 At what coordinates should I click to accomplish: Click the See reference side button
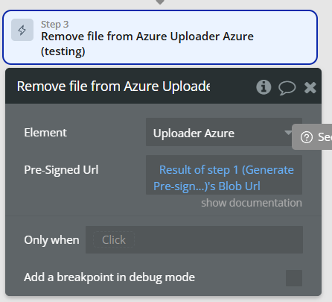coord(312,137)
